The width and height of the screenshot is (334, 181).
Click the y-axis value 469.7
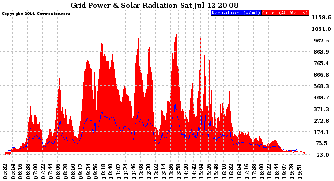[x=321, y=97]
